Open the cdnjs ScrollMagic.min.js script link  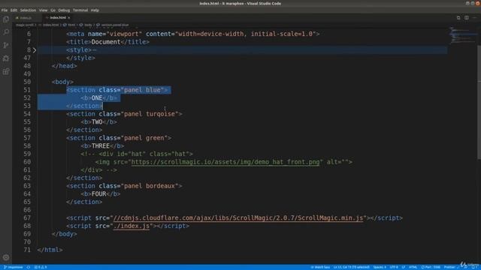point(238,218)
